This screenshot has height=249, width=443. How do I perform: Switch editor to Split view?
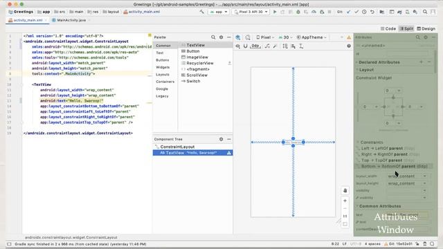pyautogui.click(x=406, y=28)
